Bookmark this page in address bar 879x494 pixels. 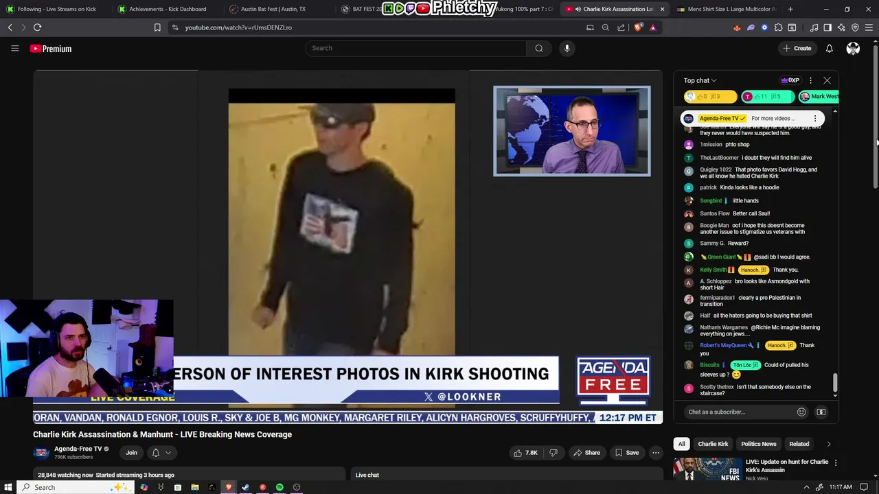[157, 27]
